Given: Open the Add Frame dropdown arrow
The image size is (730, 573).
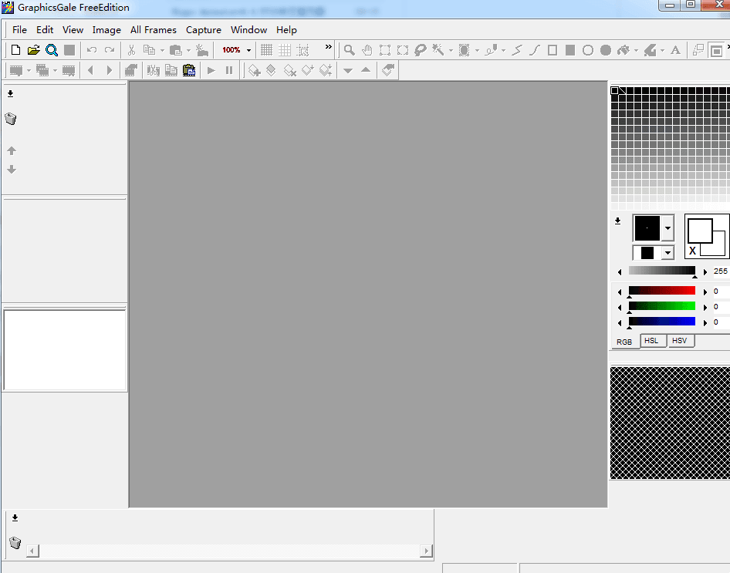Looking at the screenshot, I should pyautogui.click(x=29, y=71).
